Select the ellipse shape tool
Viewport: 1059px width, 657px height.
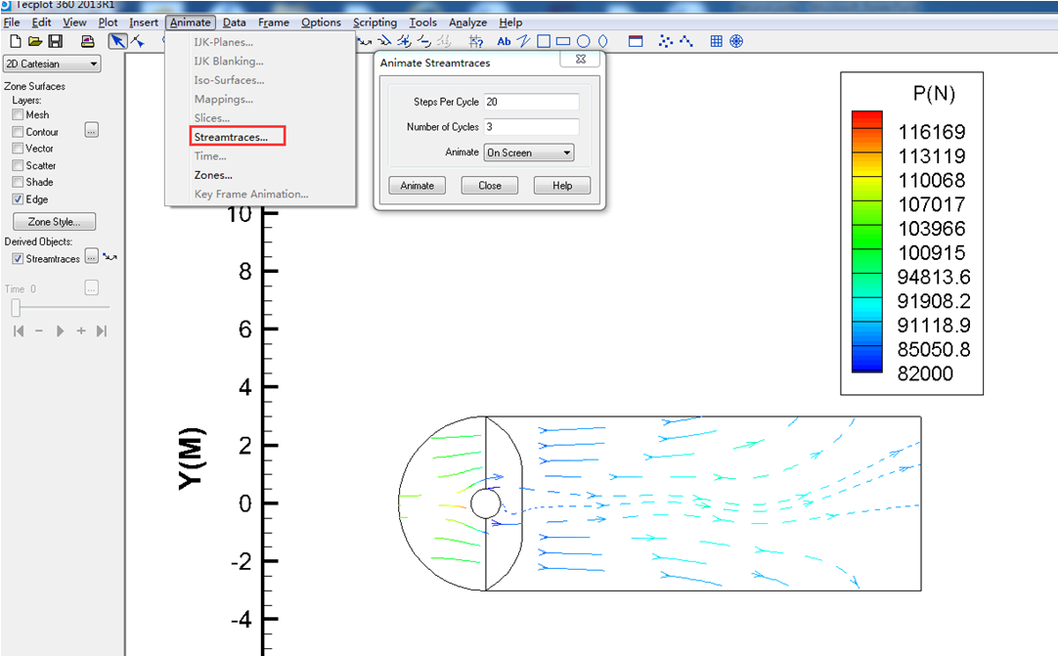tap(602, 41)
